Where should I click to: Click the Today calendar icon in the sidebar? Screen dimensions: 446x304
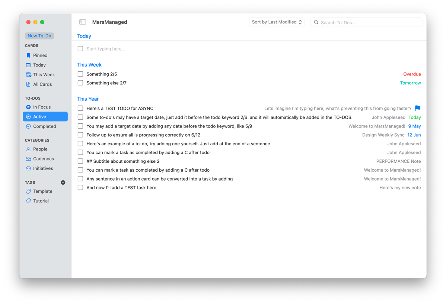(28, 65)
